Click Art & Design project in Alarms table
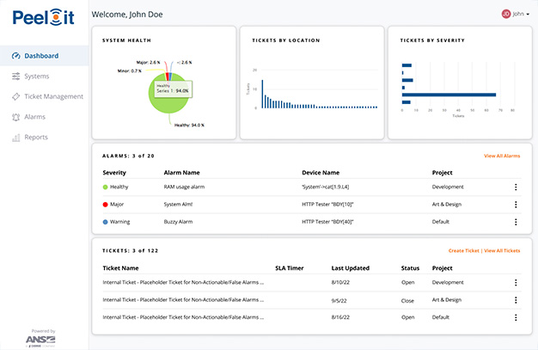Viewport: 538px width, 350px height. (446, 205)
